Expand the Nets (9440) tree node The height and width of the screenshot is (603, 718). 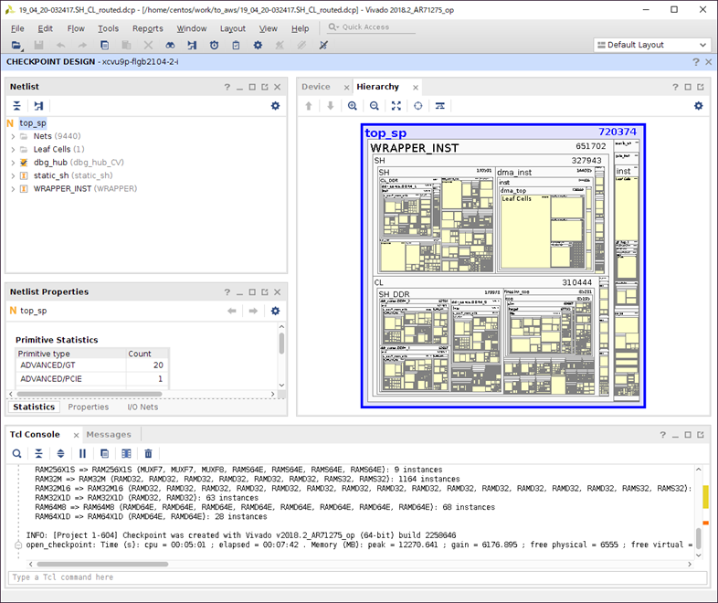coord(13,136)
